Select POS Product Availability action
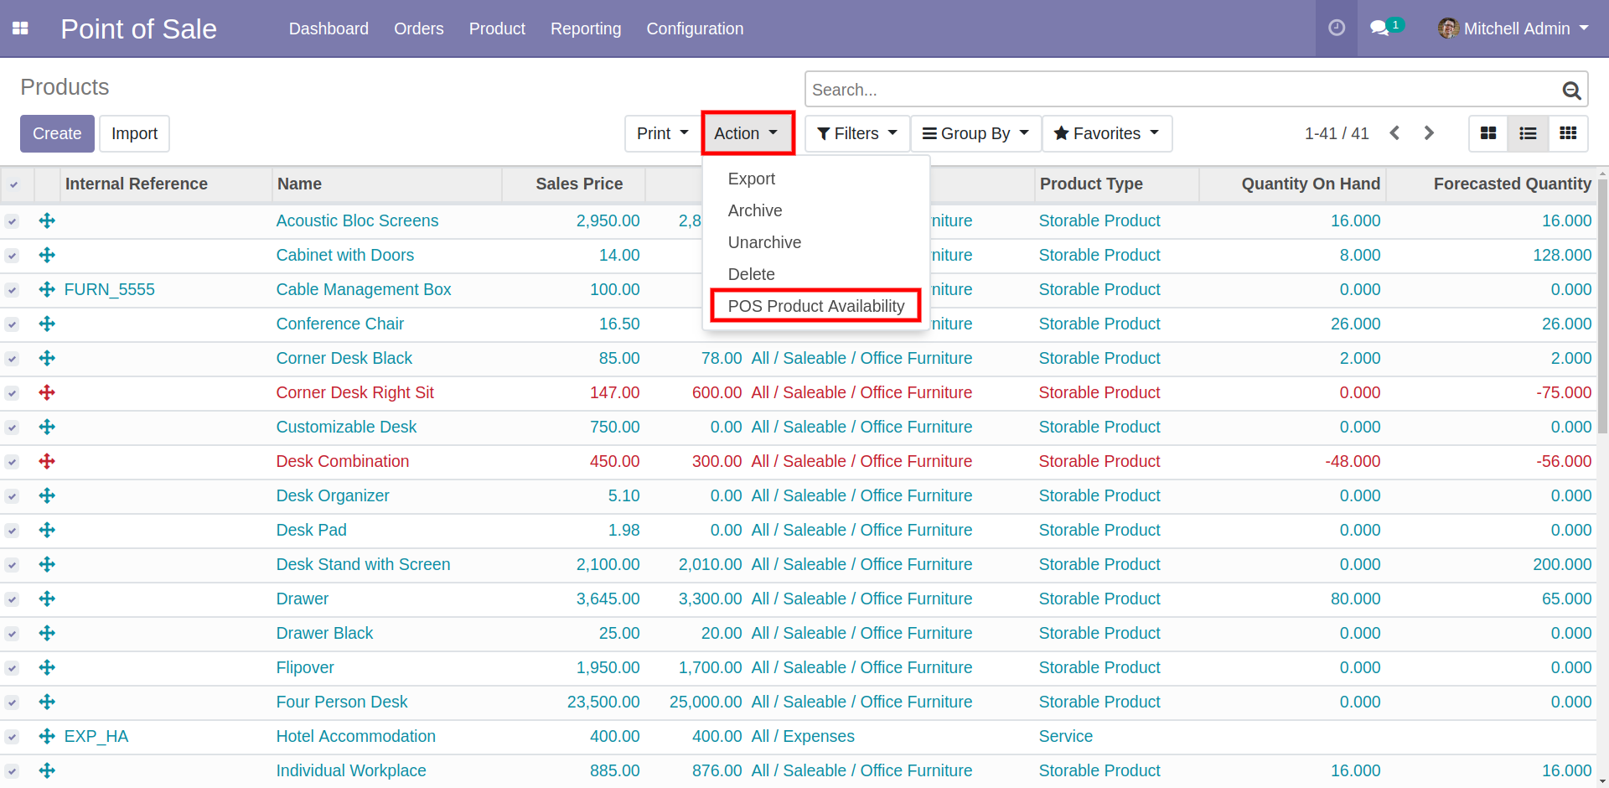This screenshot has height=788, width=1609. click(816, 306)
